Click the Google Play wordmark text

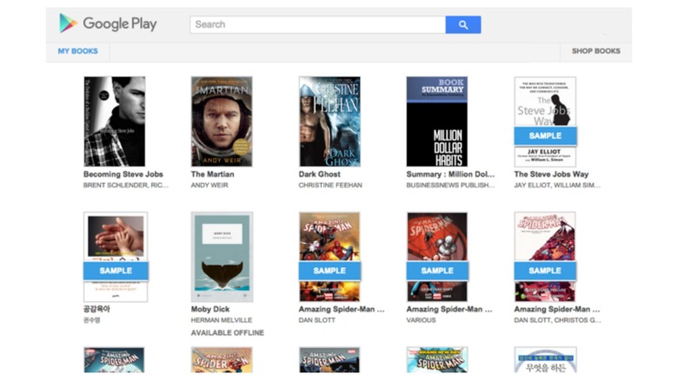click(x=120, y=24)
